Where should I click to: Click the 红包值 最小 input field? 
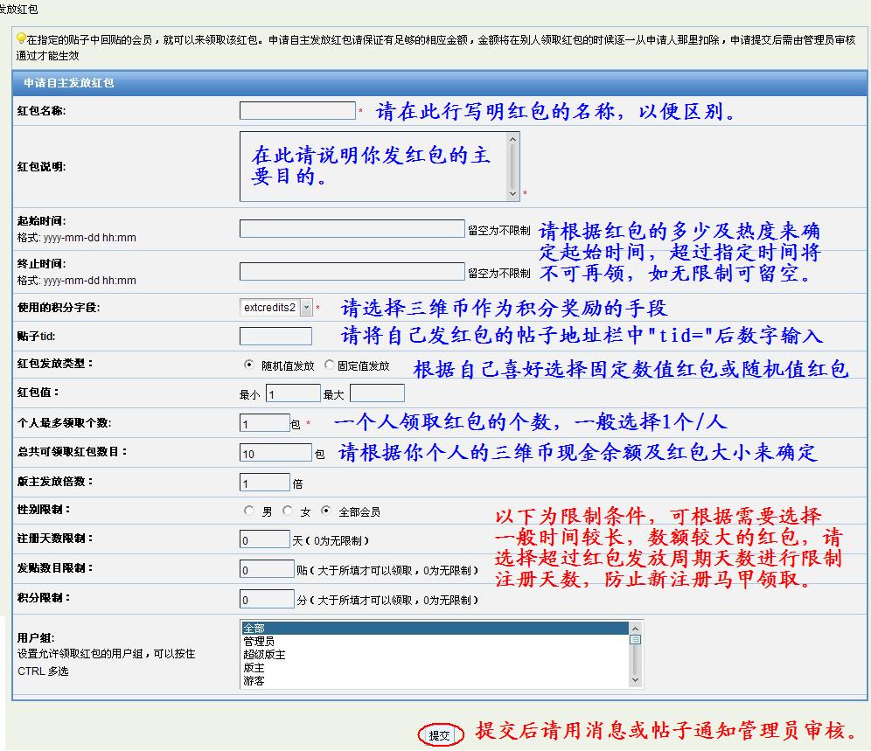[x=293, y=393]
